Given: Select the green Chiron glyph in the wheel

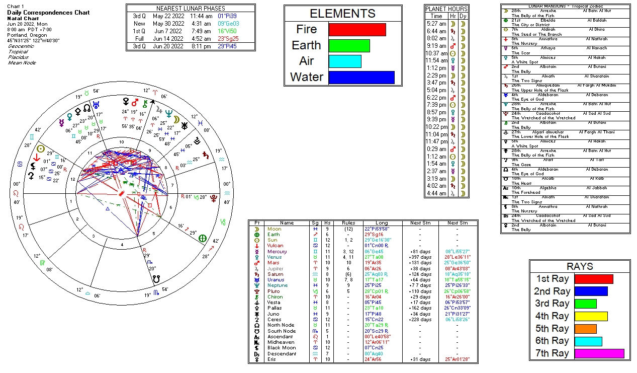Looking at the screenshot, I should [x=146, y=104].
